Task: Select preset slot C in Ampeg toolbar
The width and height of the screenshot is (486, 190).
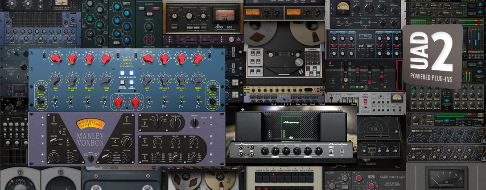Action: [x=288, y=104]
